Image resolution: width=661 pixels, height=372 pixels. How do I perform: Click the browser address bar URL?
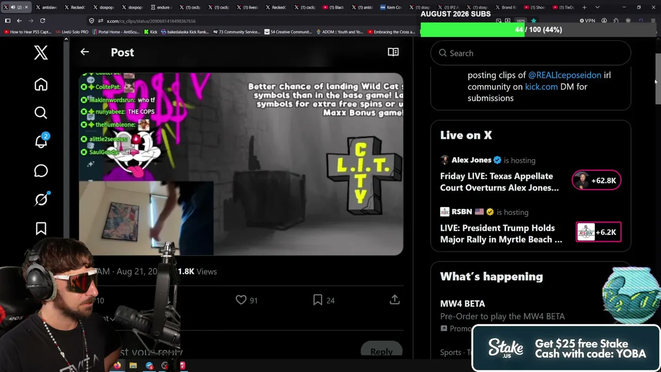151,21
